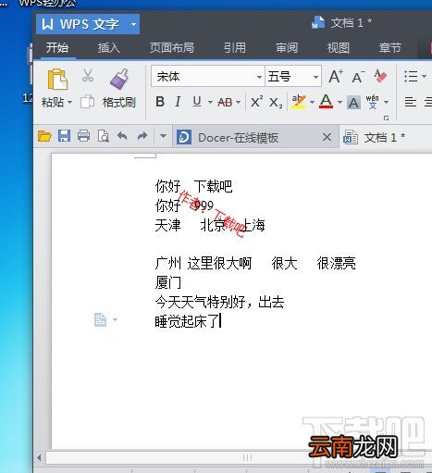
Task: Click the scroll left arrow
Action: pyautogui.click(x=39, y=457)
